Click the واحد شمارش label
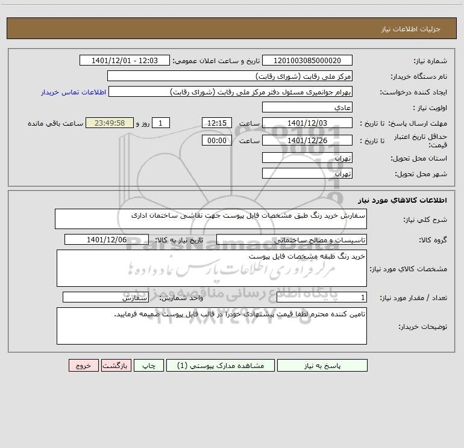464x448 pixels. tap(181, 298)
